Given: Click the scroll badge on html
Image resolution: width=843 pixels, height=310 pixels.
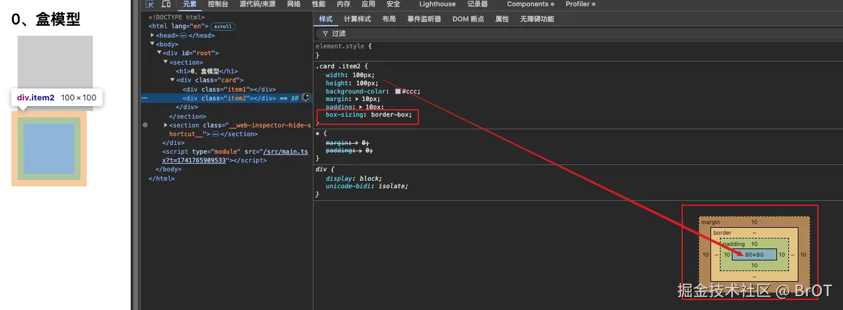Looking at the screenshot, I should 222,27.
